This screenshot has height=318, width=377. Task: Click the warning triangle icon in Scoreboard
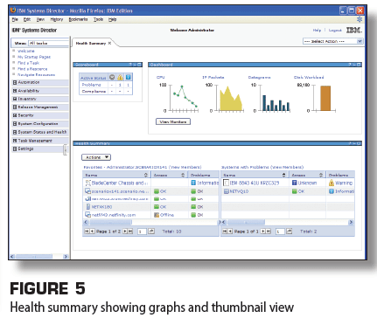click(120, 77)
